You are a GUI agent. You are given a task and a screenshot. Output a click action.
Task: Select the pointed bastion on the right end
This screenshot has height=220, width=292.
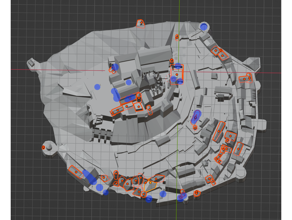tap(253, 63)
